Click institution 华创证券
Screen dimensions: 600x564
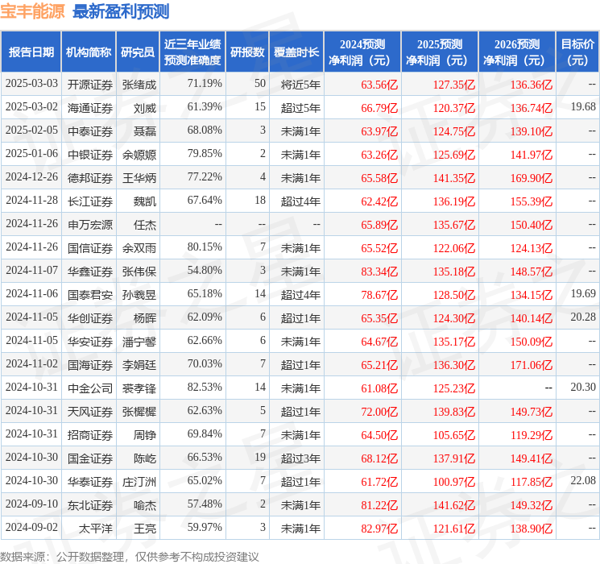90,318
